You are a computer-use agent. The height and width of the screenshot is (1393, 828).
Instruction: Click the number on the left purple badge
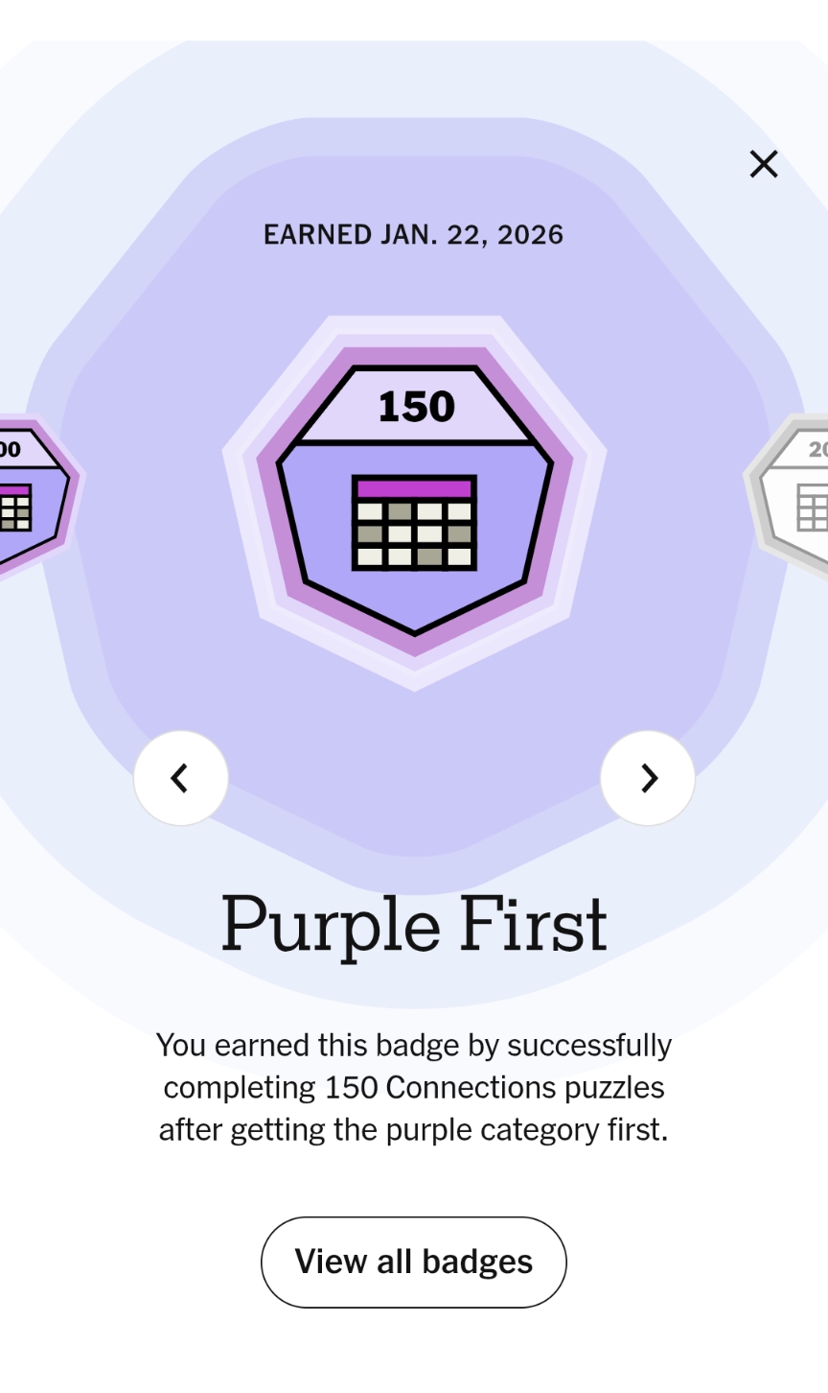point(11,449)
